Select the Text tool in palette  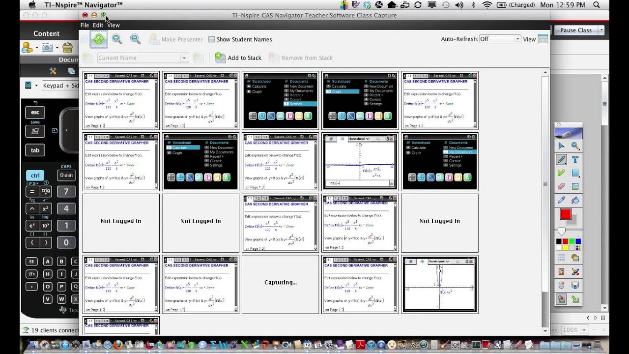click(x=575, y=159)
